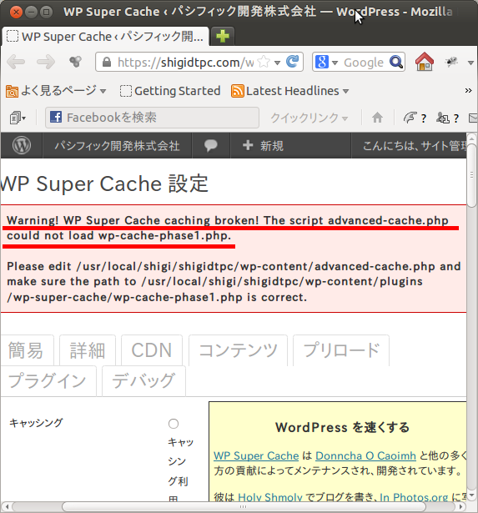Open the Holy Shmoly link
This screenshot has height=513, width=478.
pos(270,497)
